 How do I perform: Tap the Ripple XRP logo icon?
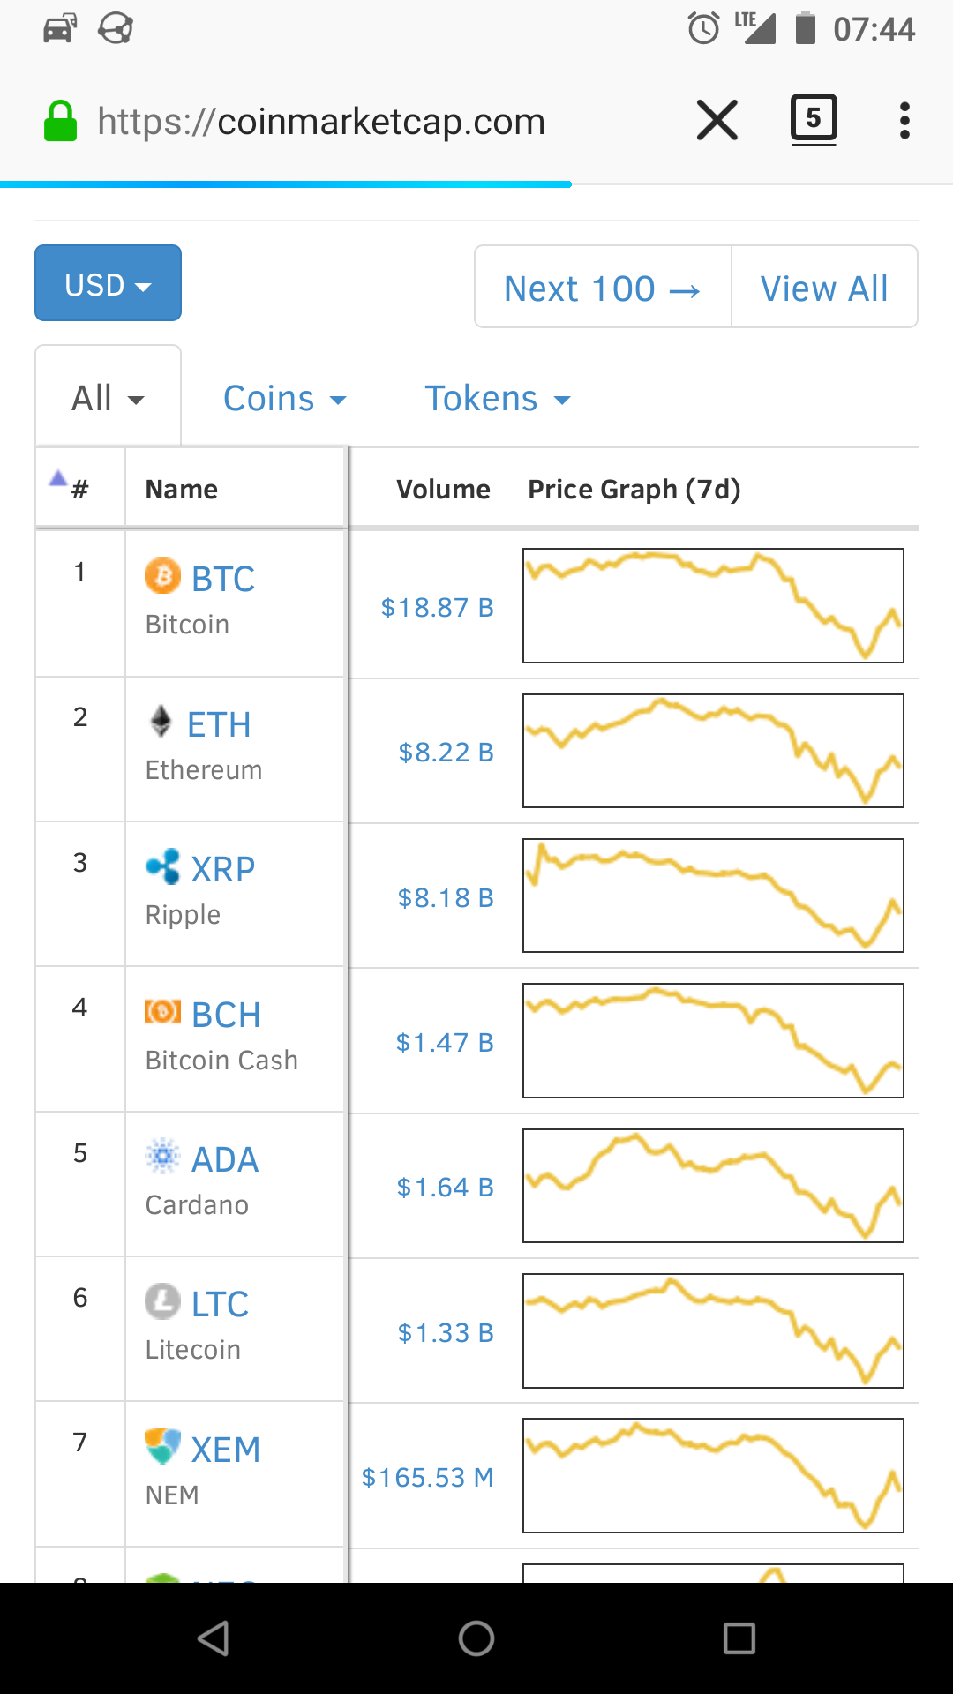pyautogui.click(x=163, y=867)
